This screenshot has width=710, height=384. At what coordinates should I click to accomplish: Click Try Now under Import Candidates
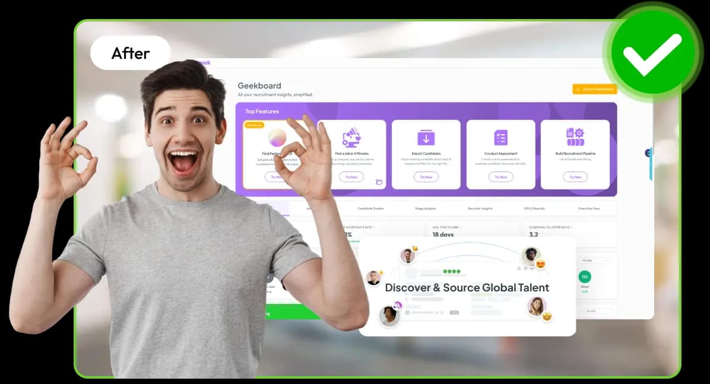click(x=426, y=177)
